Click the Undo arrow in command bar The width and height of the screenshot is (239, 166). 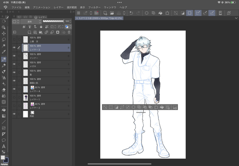[131, 13]
